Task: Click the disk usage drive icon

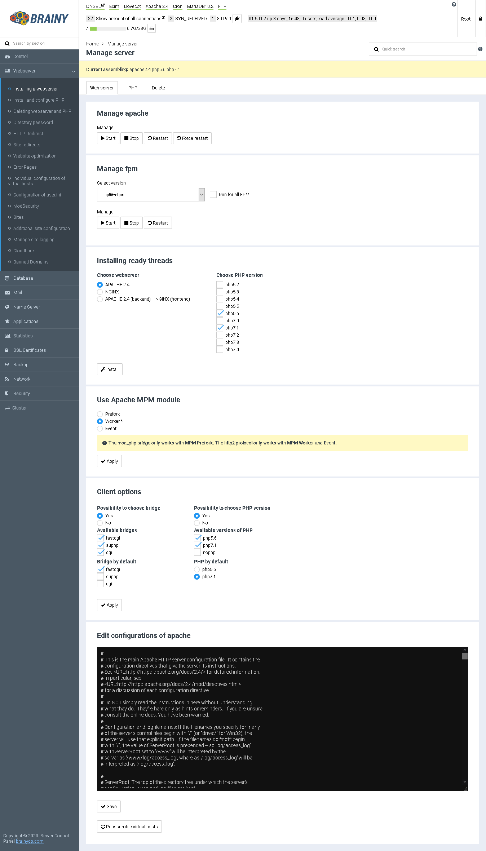Action: pos(152,28)
